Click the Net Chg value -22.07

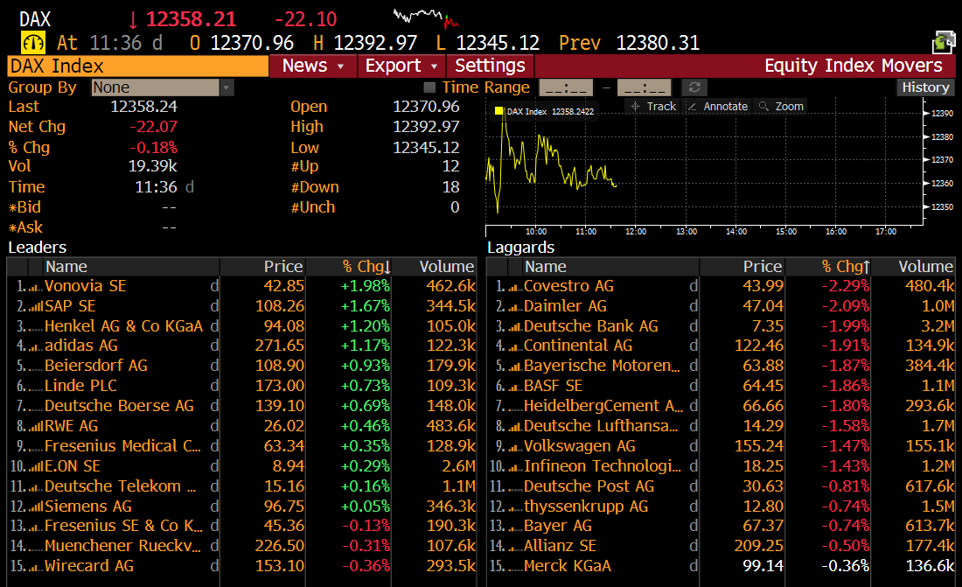[x=153, y=127]
